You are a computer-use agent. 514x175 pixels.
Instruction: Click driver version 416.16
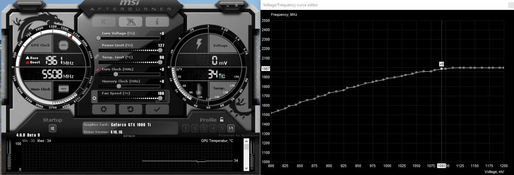click(x=117, y=132)
